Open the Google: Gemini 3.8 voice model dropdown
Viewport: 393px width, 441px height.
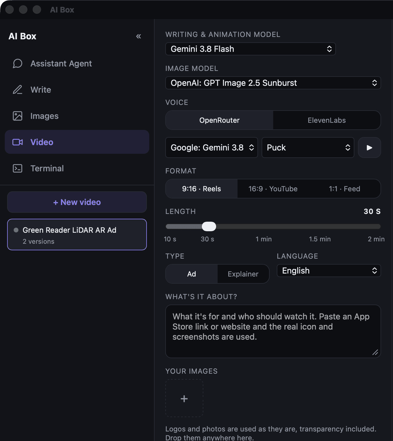coord(212,147)
